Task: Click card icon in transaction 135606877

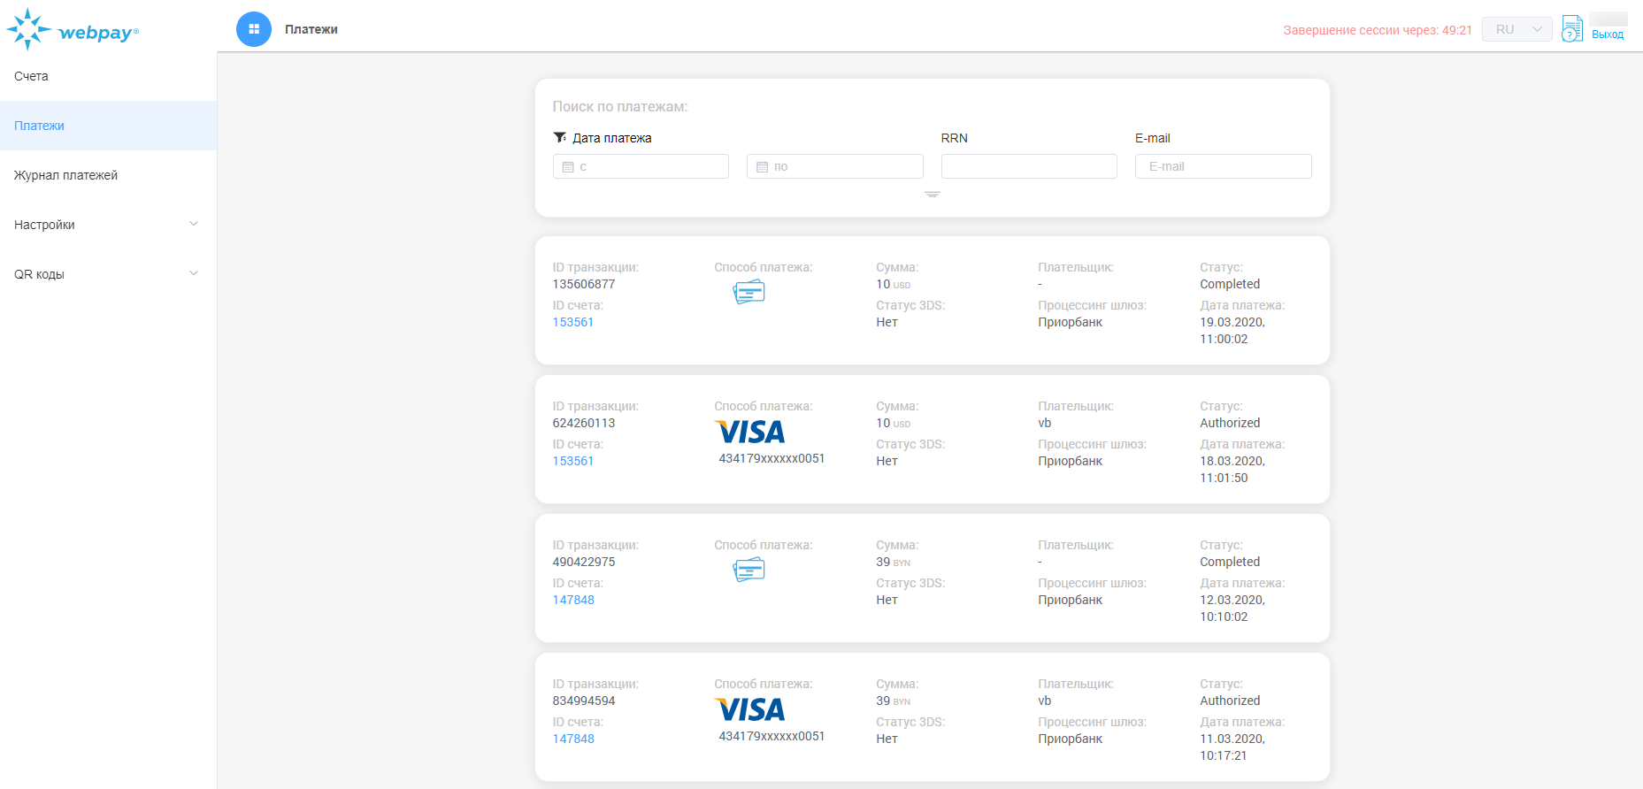Action: click(x=749, y=292)
